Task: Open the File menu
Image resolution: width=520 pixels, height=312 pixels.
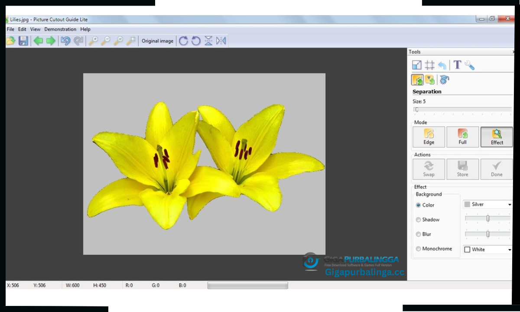Action: tap(10, 29)
